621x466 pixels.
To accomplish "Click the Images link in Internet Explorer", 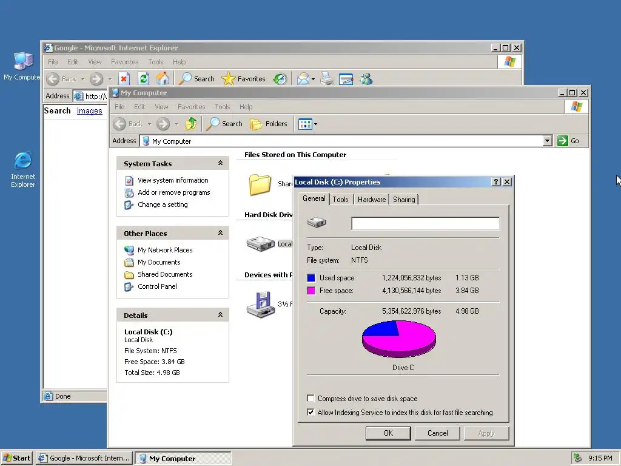I will [90, 111].
